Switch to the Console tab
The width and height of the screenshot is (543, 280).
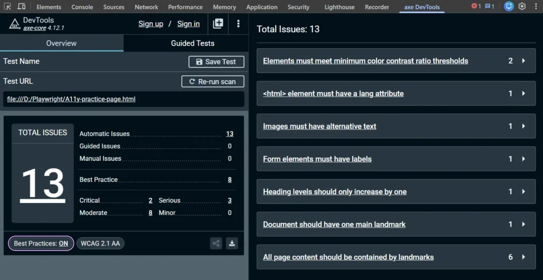(82, 7)
